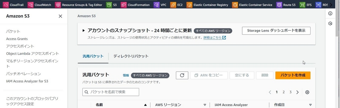Refresh the general purpose bucket list
This screenshot has width=340, height=108.
tap(182, 75)
